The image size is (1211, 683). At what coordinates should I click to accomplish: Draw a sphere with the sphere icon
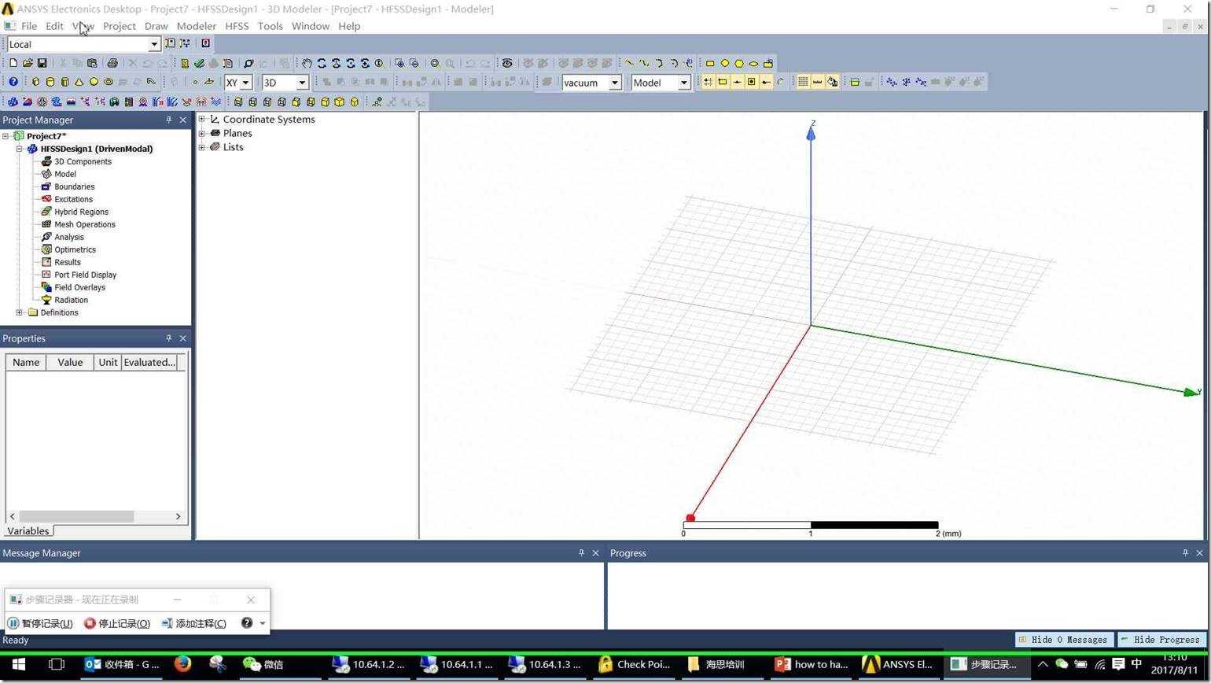[x=94, y=82]
